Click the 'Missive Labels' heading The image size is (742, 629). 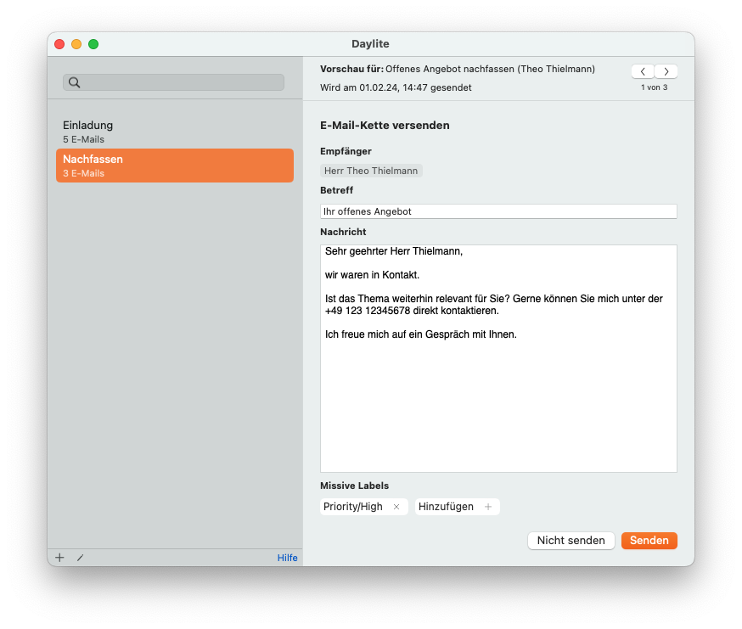tap(354, 486)
